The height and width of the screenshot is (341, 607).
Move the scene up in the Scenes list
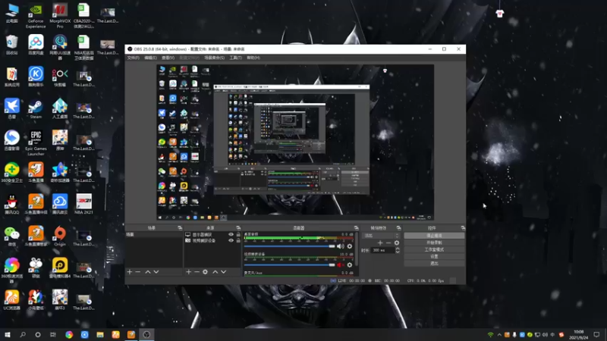(148, 272)
